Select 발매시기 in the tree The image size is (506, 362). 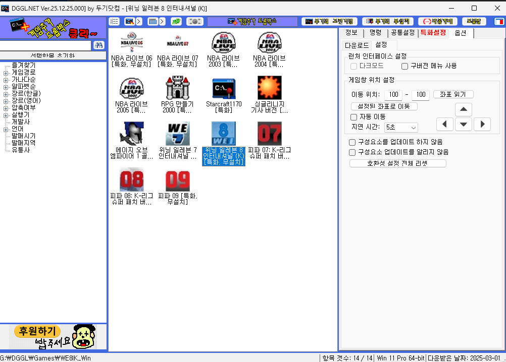[24, 136]
